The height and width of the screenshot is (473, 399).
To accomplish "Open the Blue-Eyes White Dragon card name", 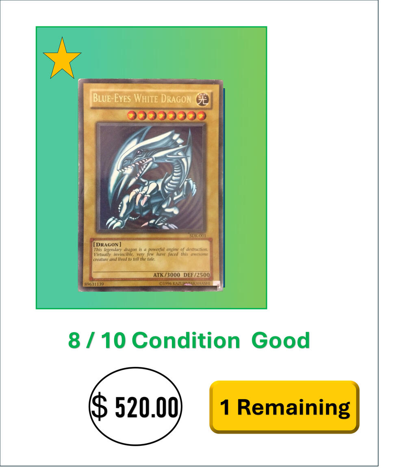I will click(142, 98).
